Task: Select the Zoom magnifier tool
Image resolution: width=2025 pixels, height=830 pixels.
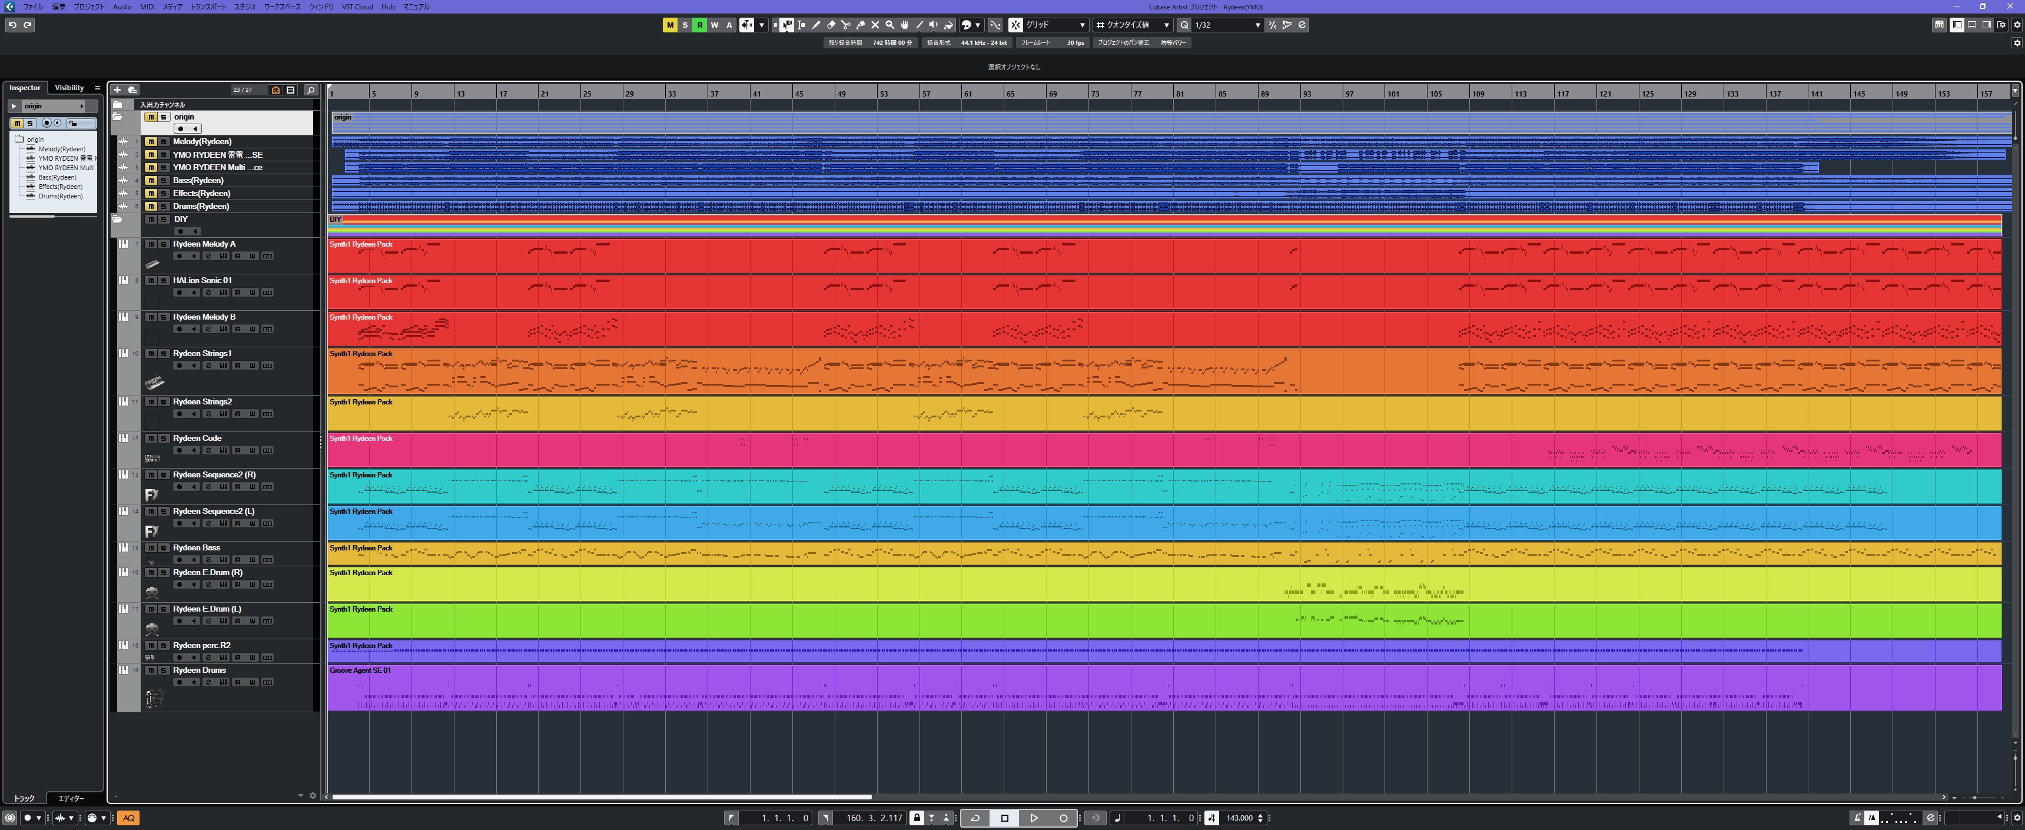Action: (890, 25)
